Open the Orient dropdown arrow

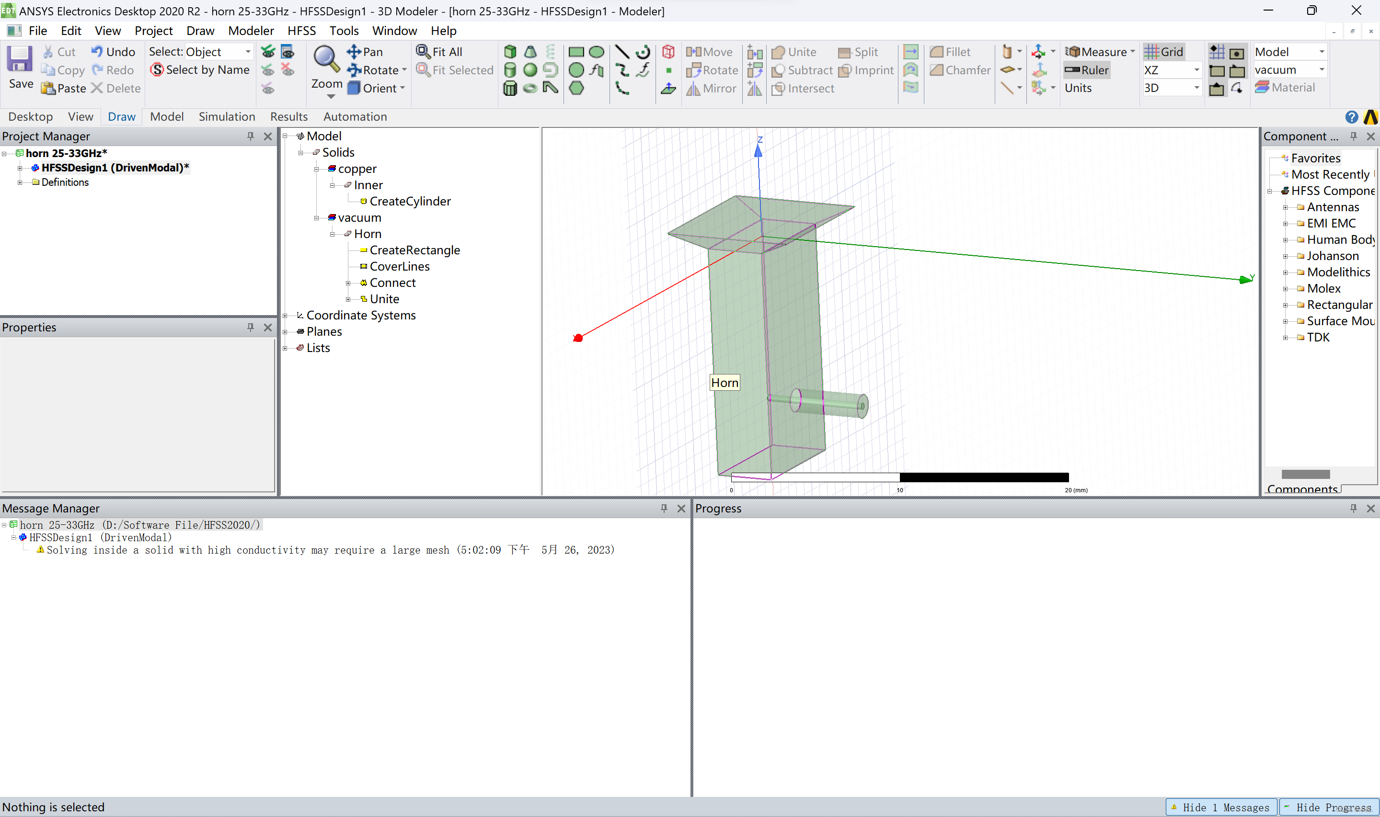coord(402,88)
